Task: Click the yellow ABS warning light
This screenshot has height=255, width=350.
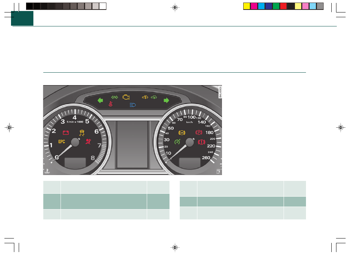Action: [182, 132]
